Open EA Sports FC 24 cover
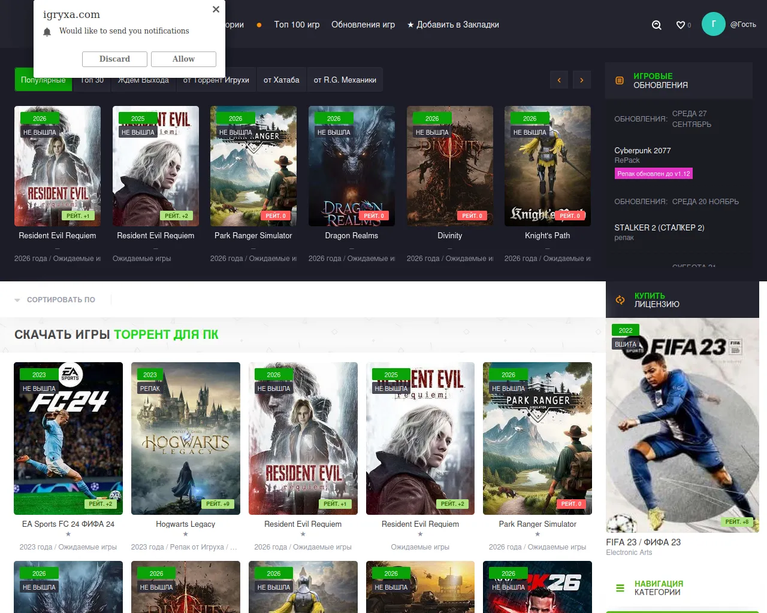The height and width of the screenshot is (613, 767). point(68,438)
